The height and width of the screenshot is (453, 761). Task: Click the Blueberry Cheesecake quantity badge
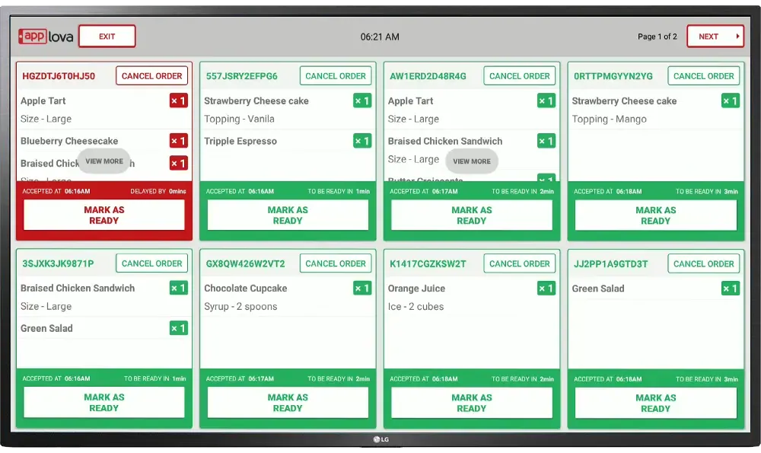tap(179, 141)
